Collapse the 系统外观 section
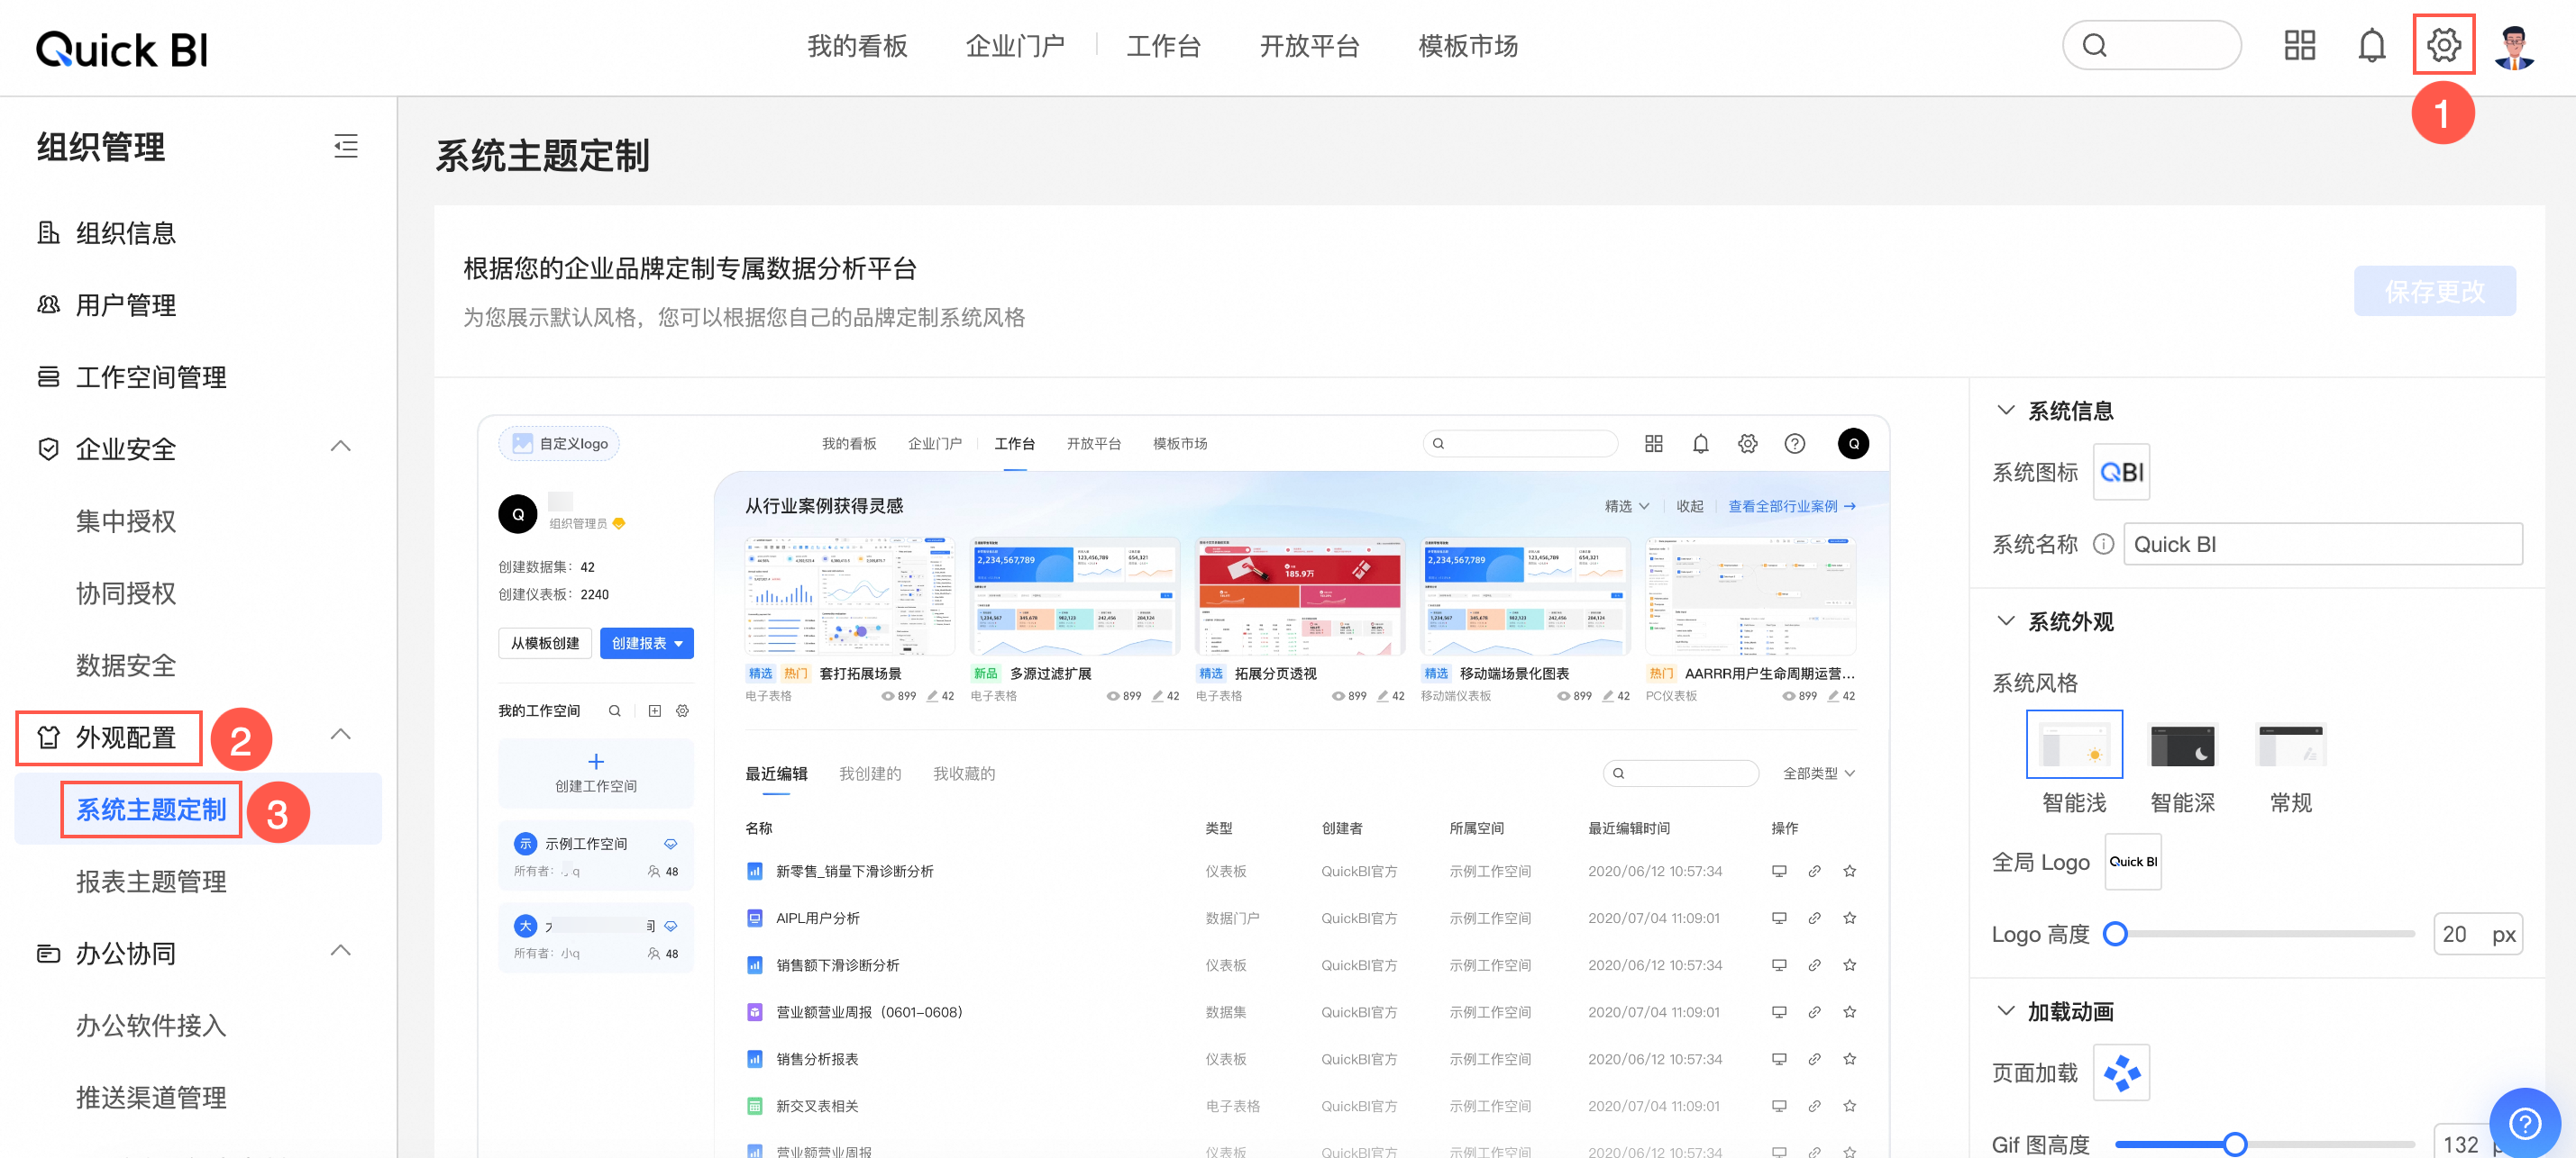2576x1158 pixels. tap(2005, 620)
